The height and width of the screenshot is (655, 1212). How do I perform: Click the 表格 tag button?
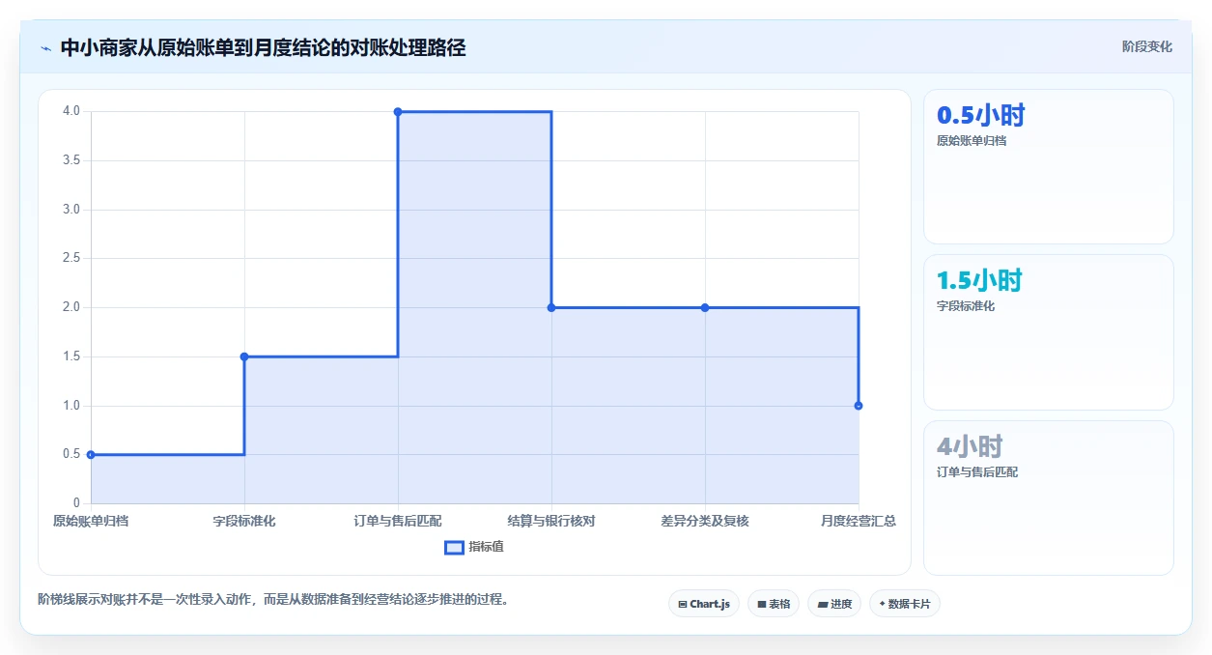click(x=774, y=604)
